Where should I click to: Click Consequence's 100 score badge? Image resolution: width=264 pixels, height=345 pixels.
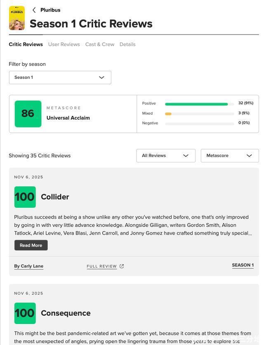[25, 313]
